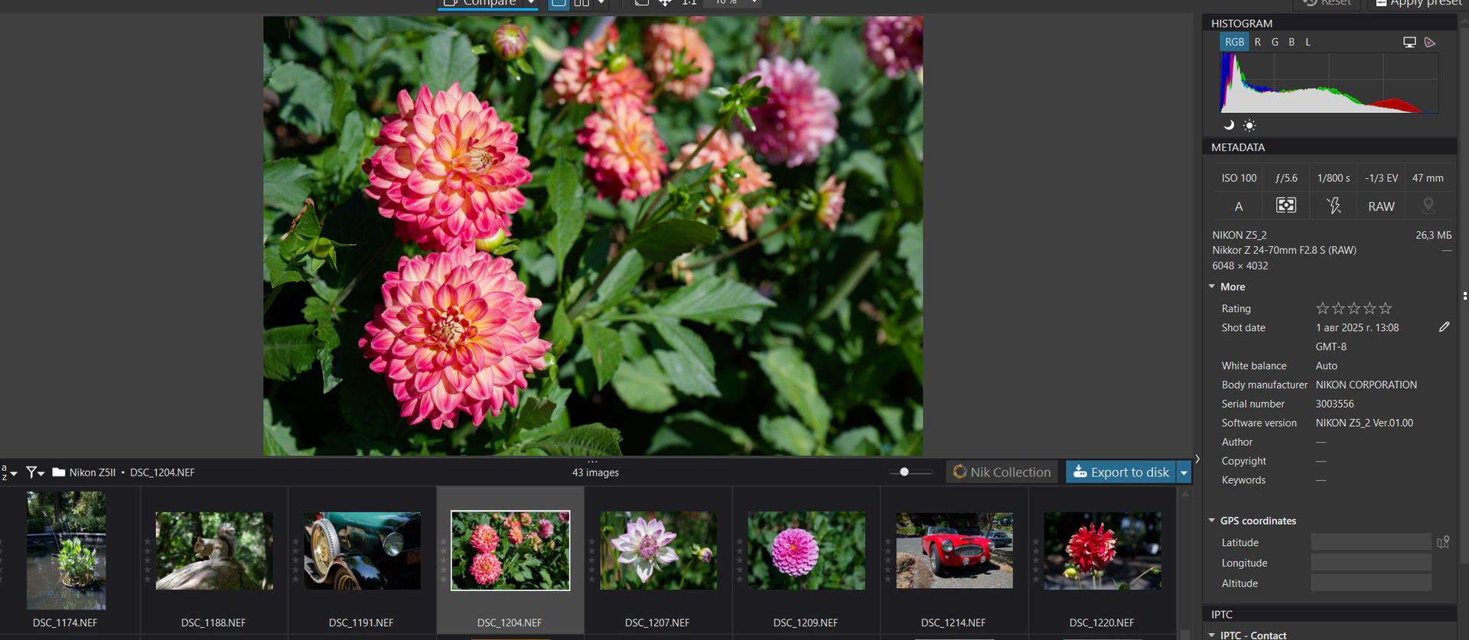Click the map icon beside Latitude field
Image resolution: width=1469 pixels, height=640 pixels.
[1443, 542]
